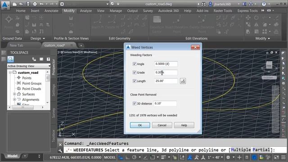Click the Plot printer icon
Image resolution: width=288 pixels, height=162 pixels.
(35, 4)
